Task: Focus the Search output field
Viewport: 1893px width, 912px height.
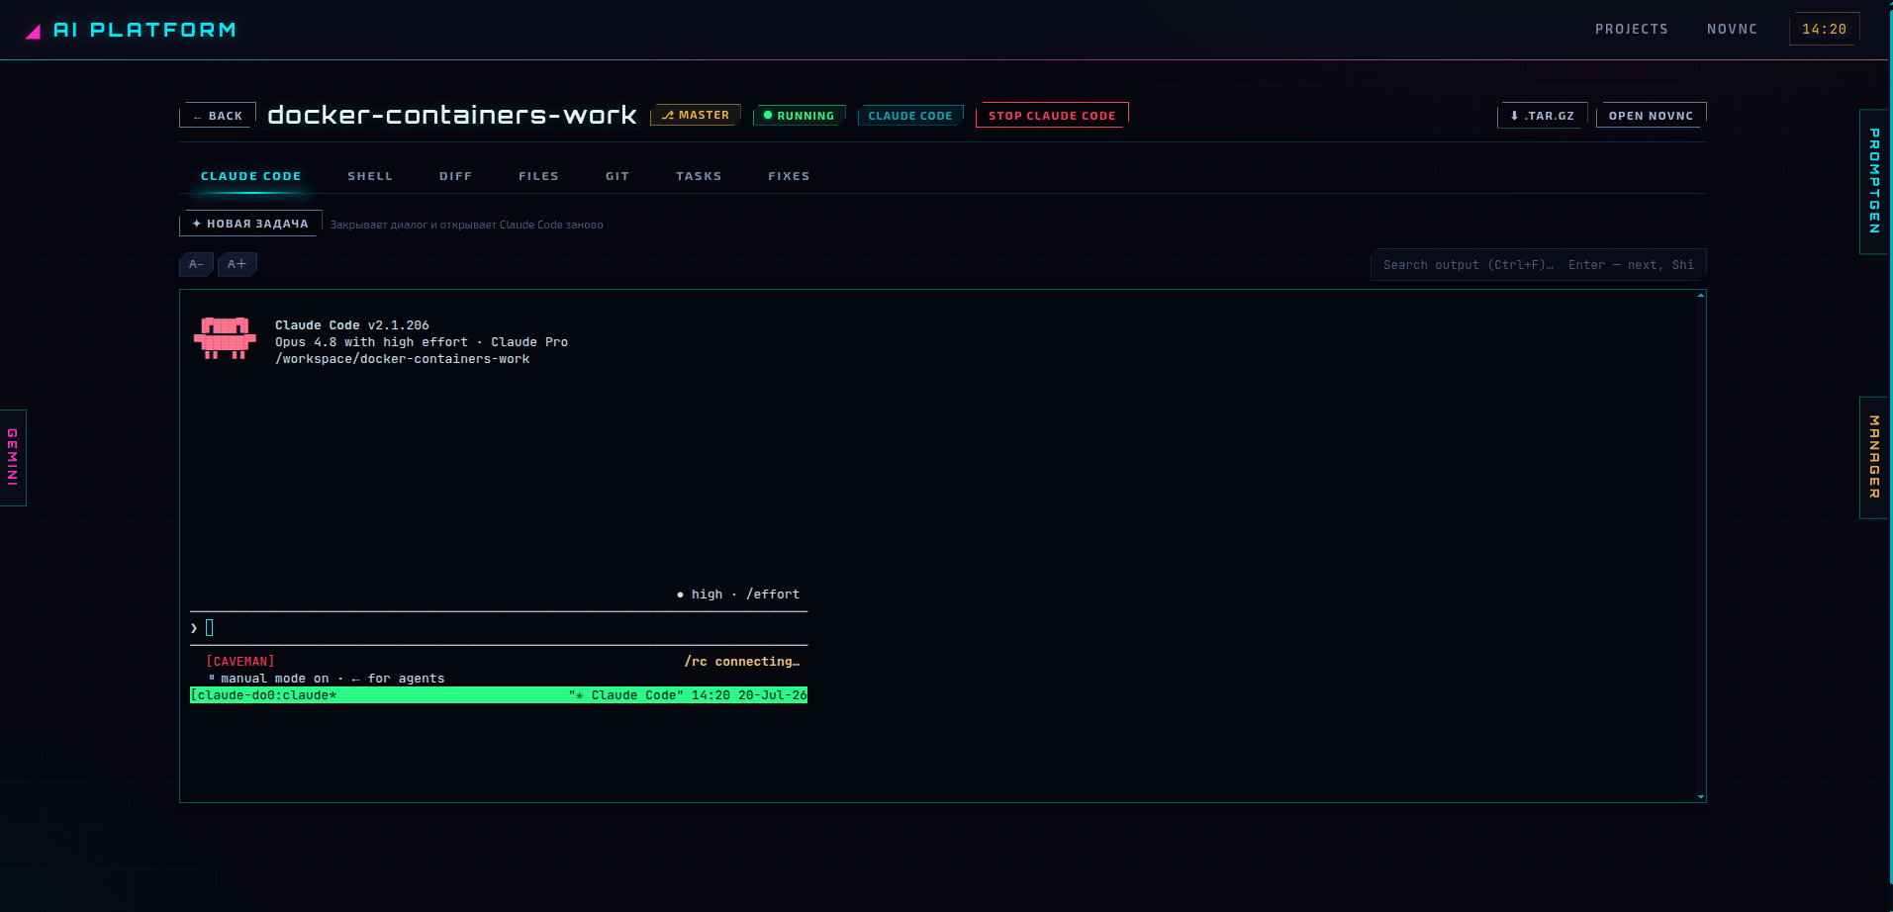Action: click(1539, 265)
